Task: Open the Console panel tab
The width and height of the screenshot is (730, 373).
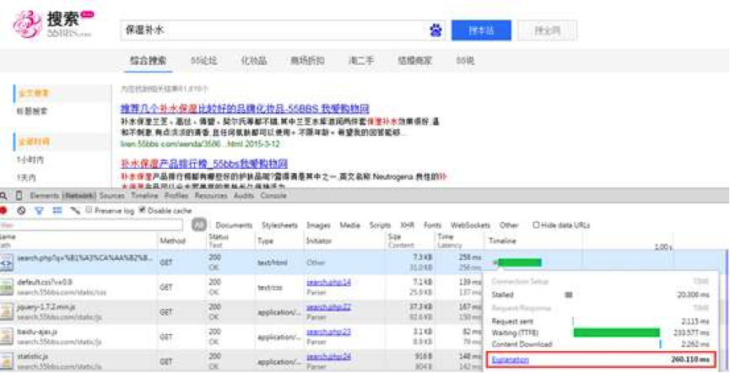Action: click(273, 196)
